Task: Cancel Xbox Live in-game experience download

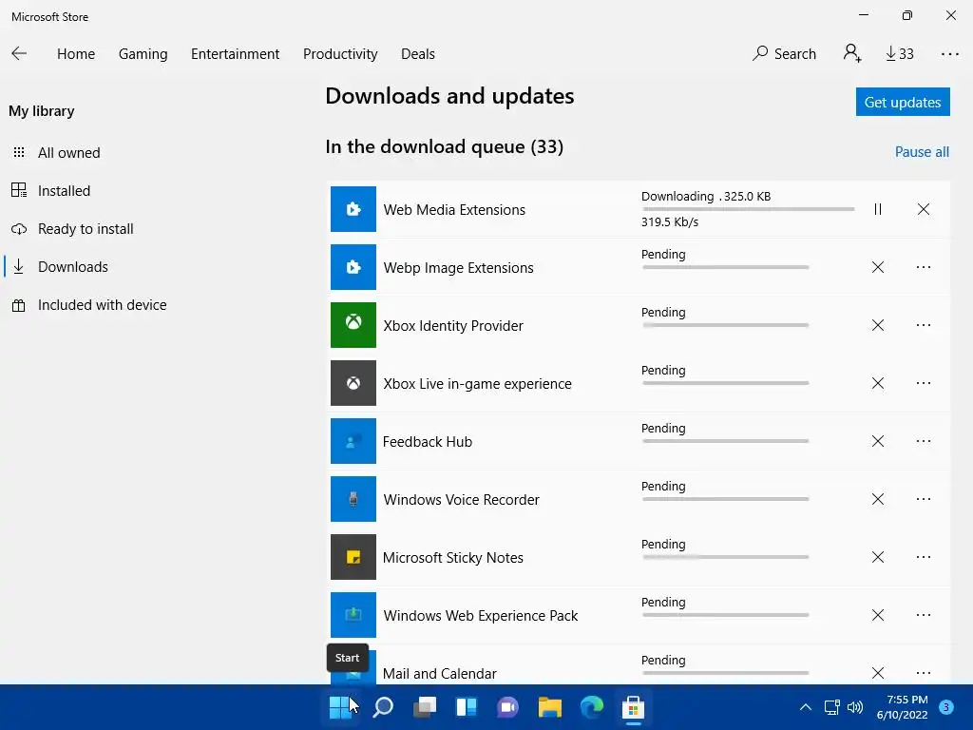Action: [x=877, y=383]
